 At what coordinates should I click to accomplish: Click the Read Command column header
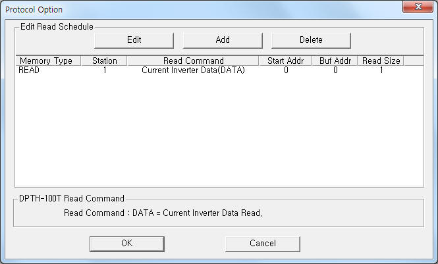(x=193, y=61)
